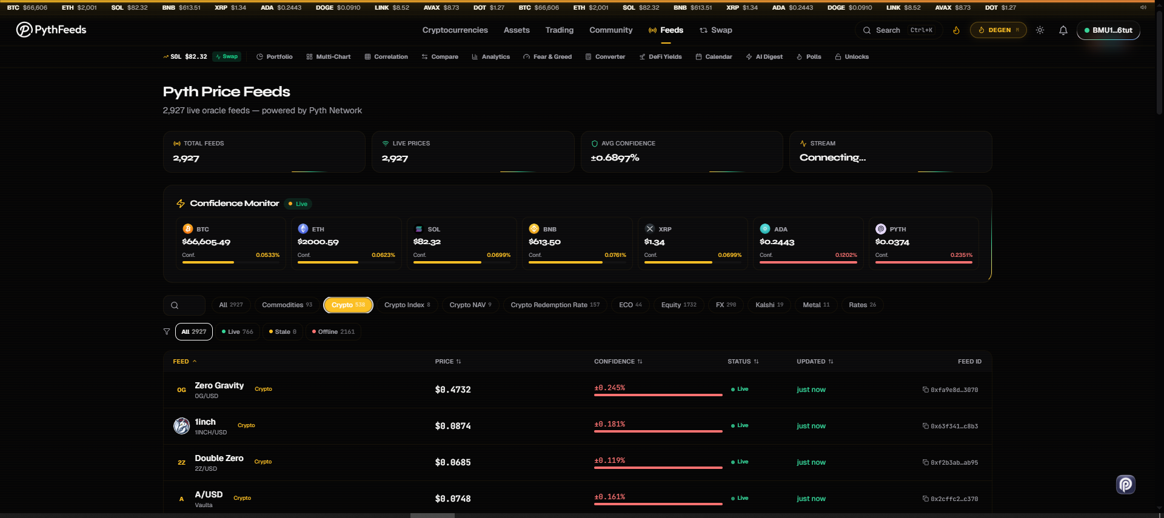
Task: Click the PythFeeds logo
Action: [x=52, y=30]
